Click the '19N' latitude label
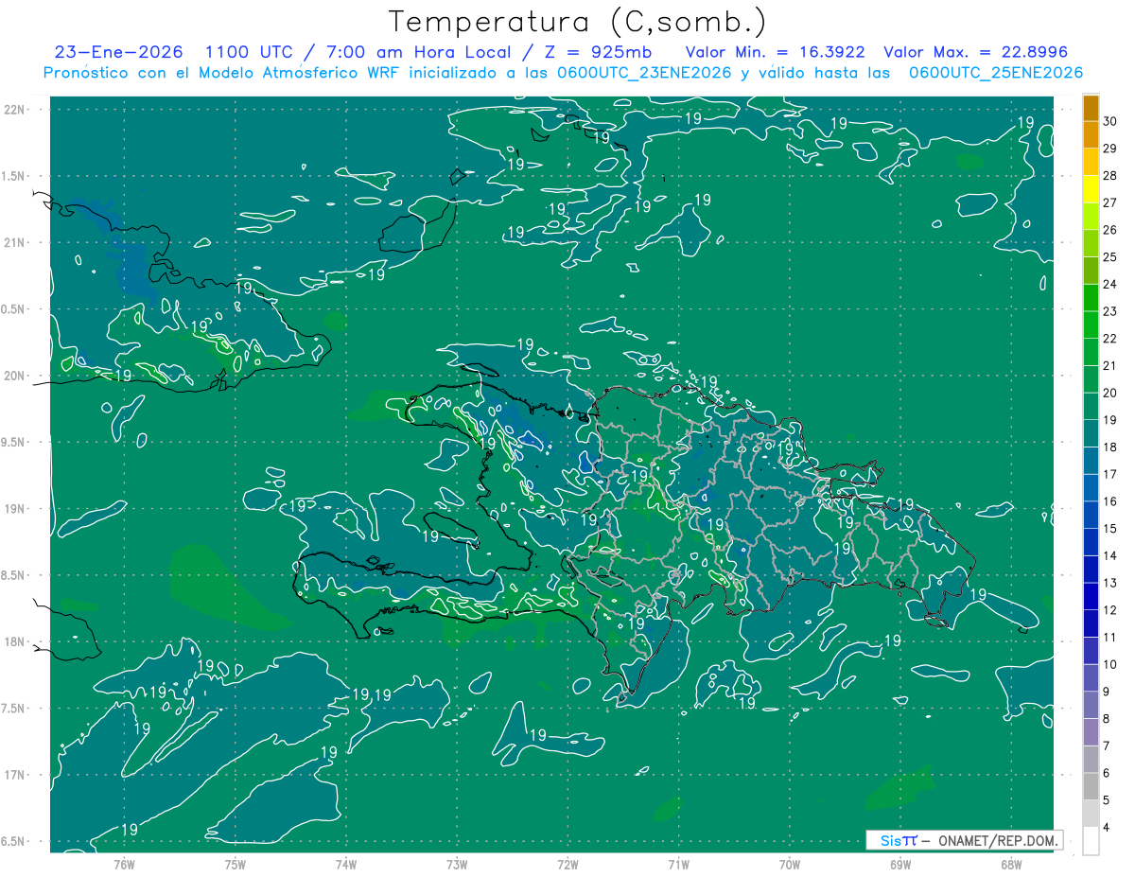The image size is (1135, 877). tap(14, 509)
